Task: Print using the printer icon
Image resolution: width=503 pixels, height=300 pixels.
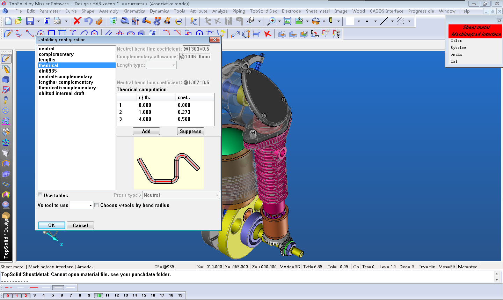Action: click(57, 21)
